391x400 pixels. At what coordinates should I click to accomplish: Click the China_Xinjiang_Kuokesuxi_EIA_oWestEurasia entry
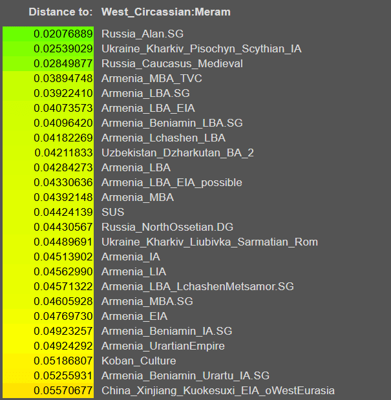click(218, 390)
